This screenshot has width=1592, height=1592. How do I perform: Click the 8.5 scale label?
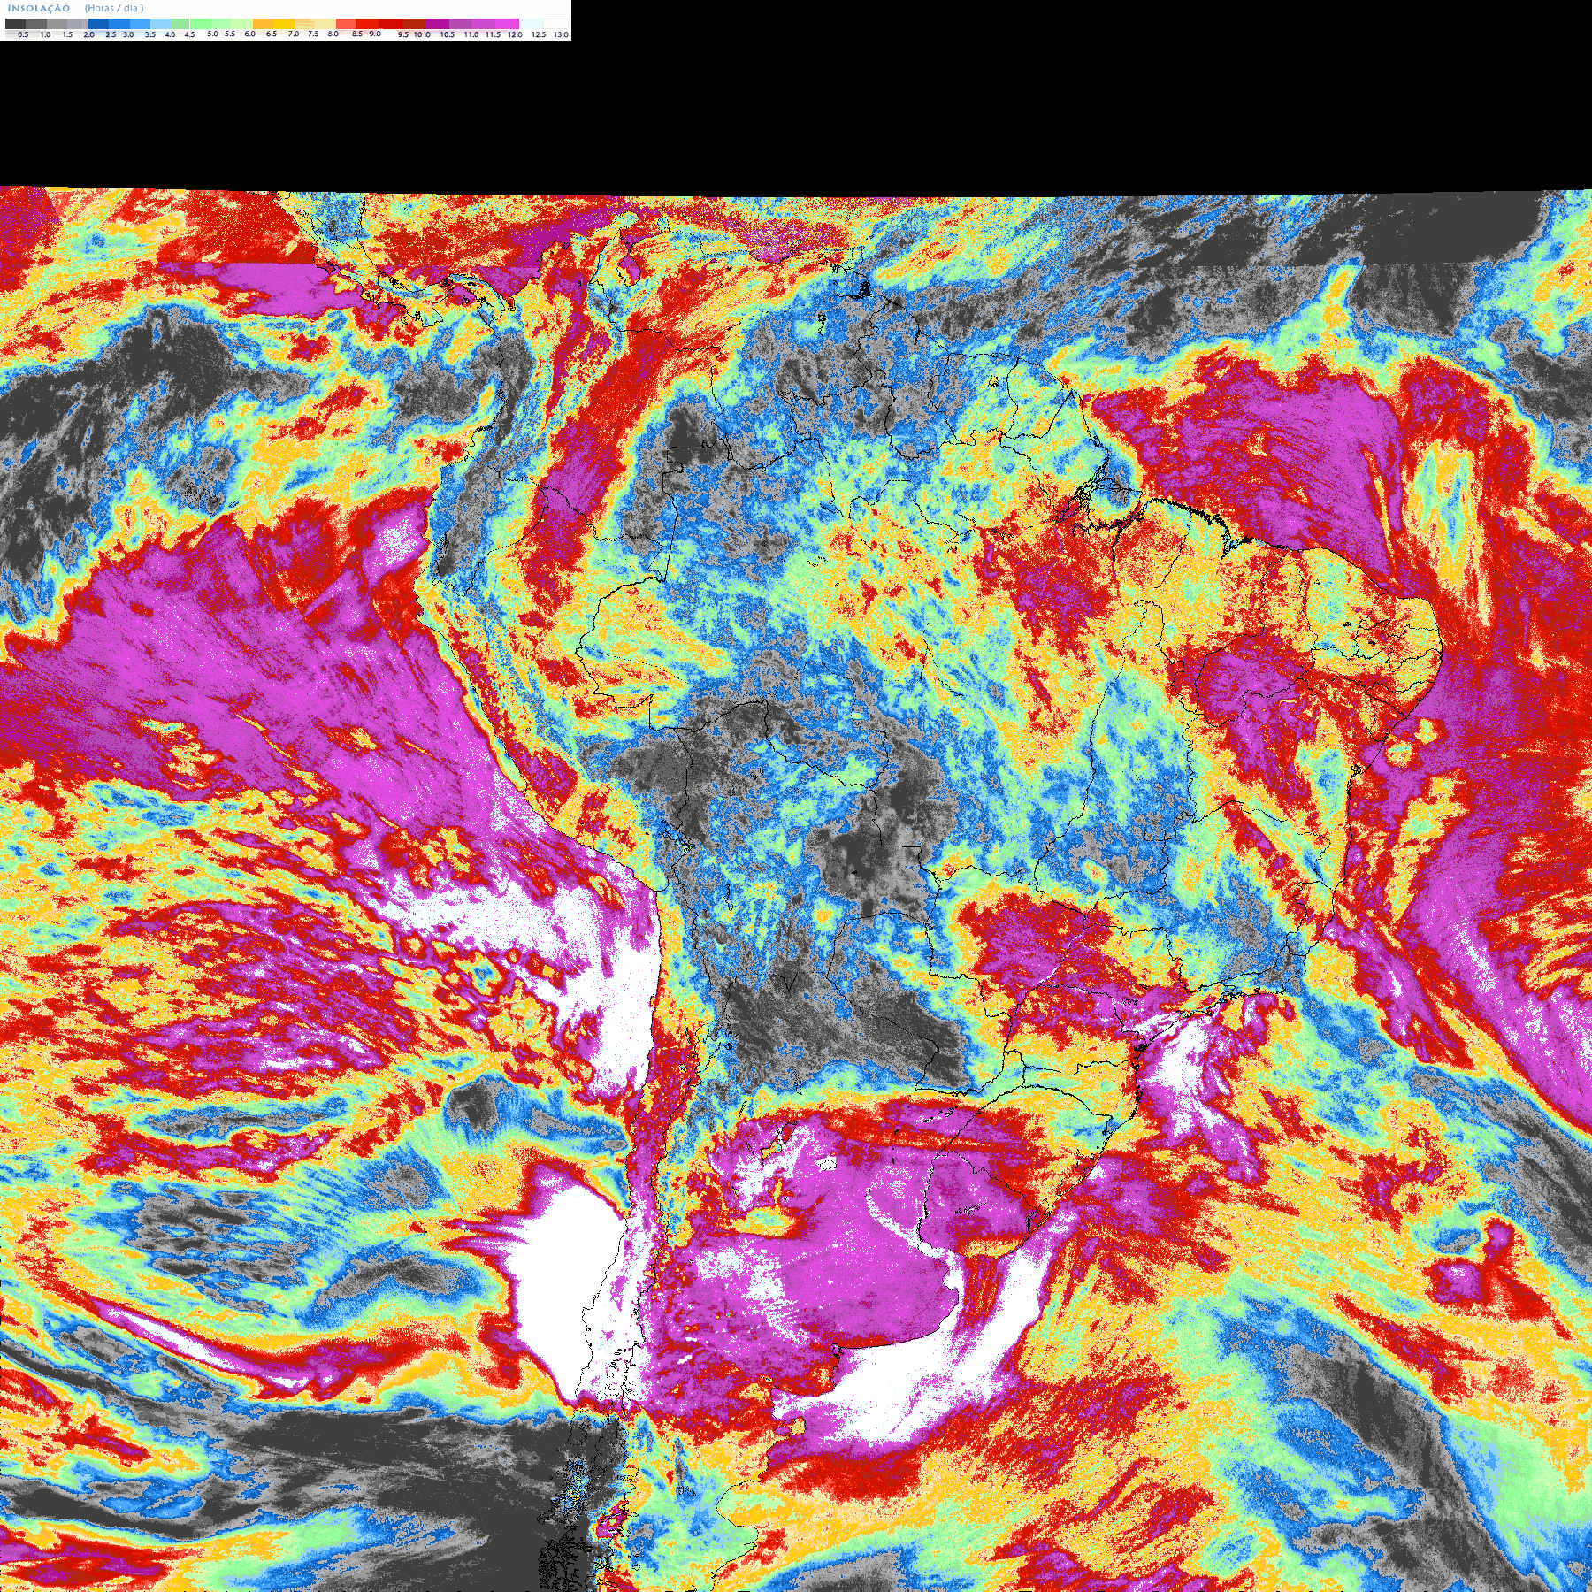357,34
